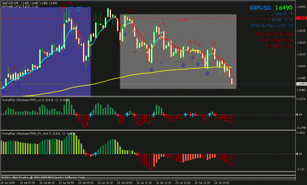
Task: Click the SwingMan UltraSuperTRIX_PV_4col indicator title
Action: (38, 134)
